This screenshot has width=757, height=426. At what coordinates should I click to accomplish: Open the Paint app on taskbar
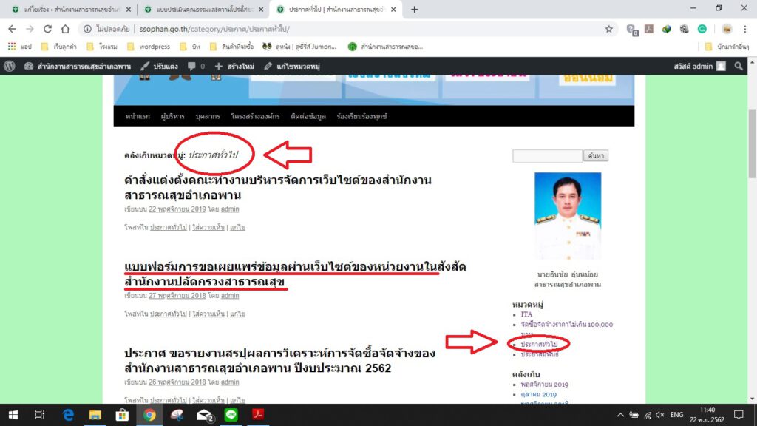click(177, 415)
